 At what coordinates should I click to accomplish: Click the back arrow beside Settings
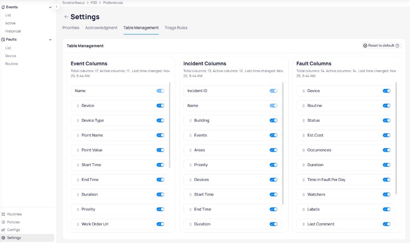tap(66, 17)
